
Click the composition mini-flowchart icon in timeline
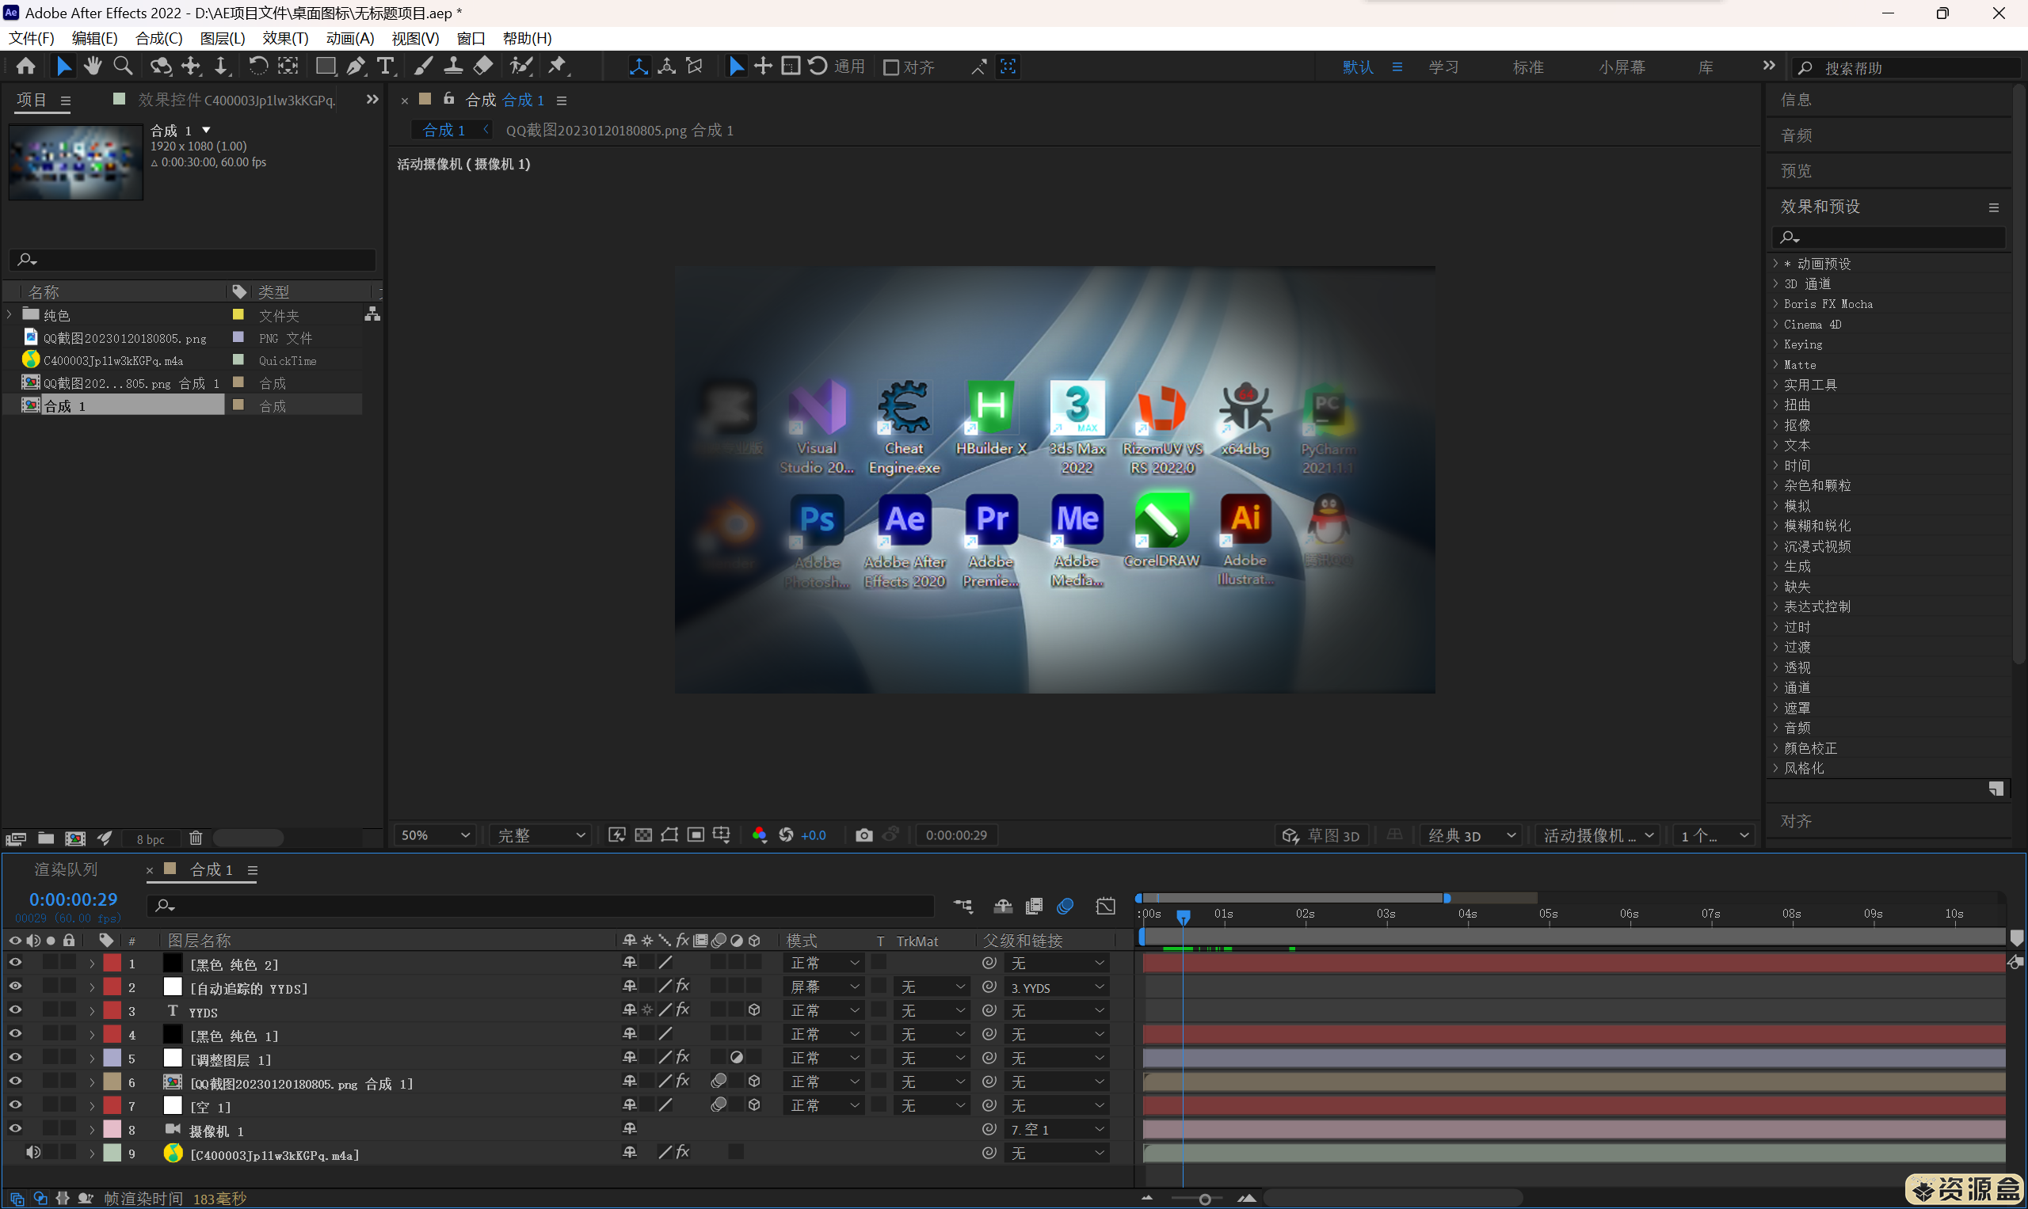(x=963, y=906)
